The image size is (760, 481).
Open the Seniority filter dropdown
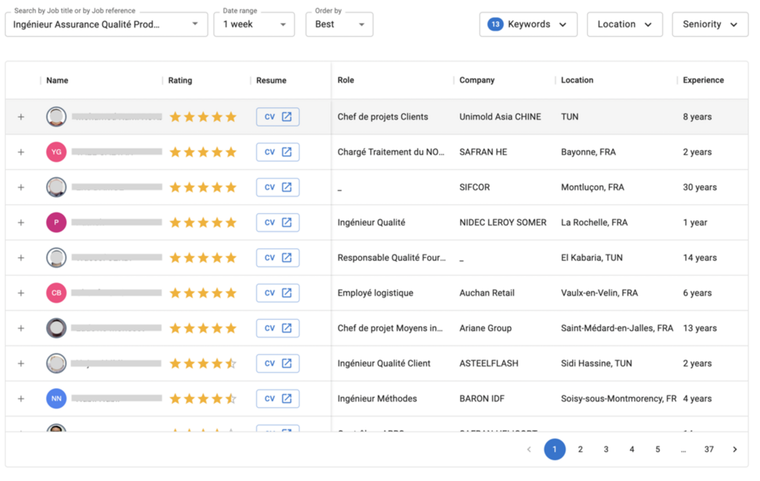click(710, 24)
